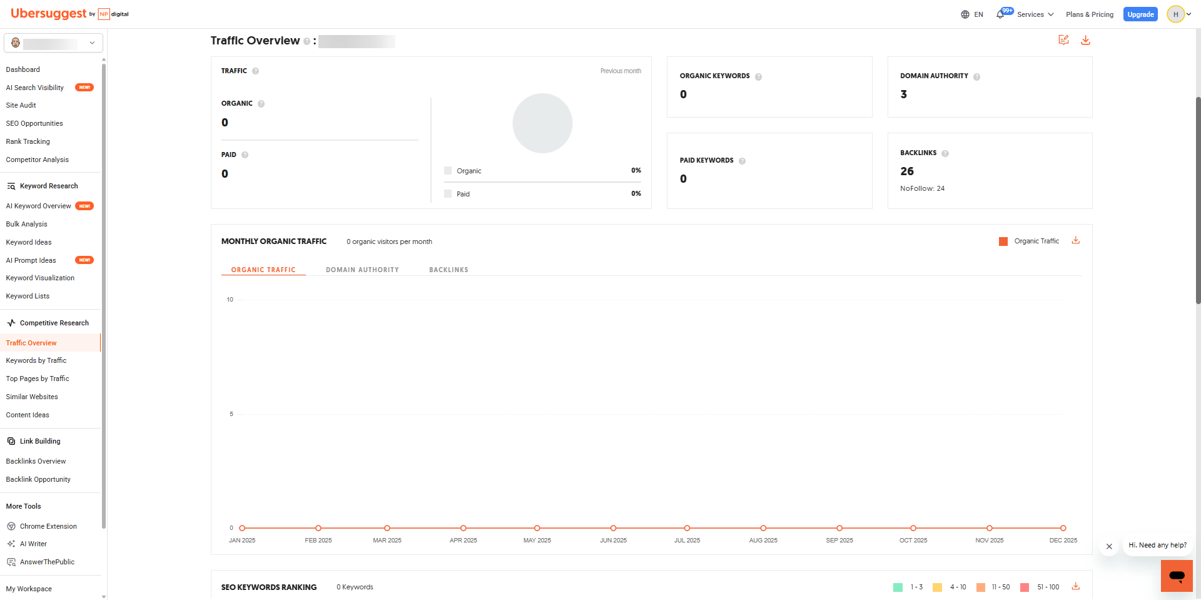Toggle the 4 - 10 ranking legend

pyautogui.click(x=950, y=587)
